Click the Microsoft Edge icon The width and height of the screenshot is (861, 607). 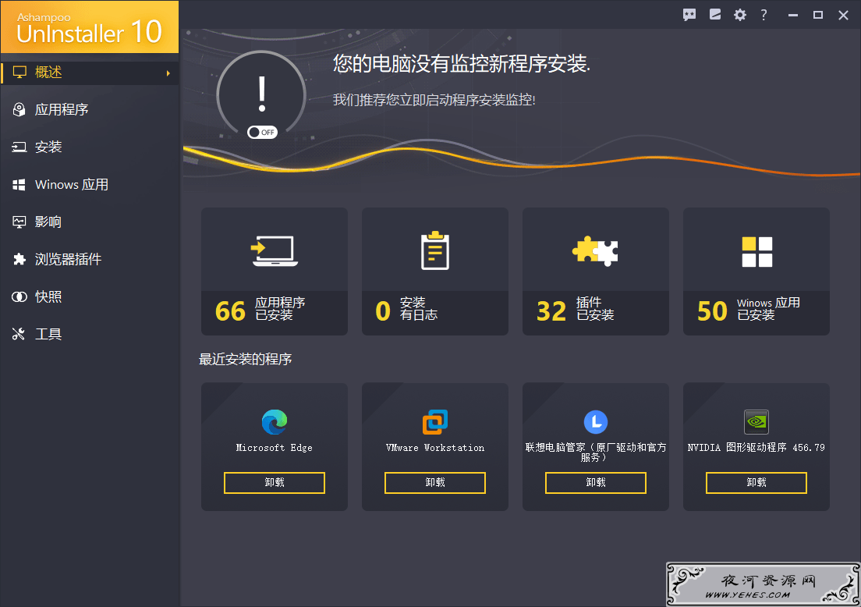pos(275,422)
